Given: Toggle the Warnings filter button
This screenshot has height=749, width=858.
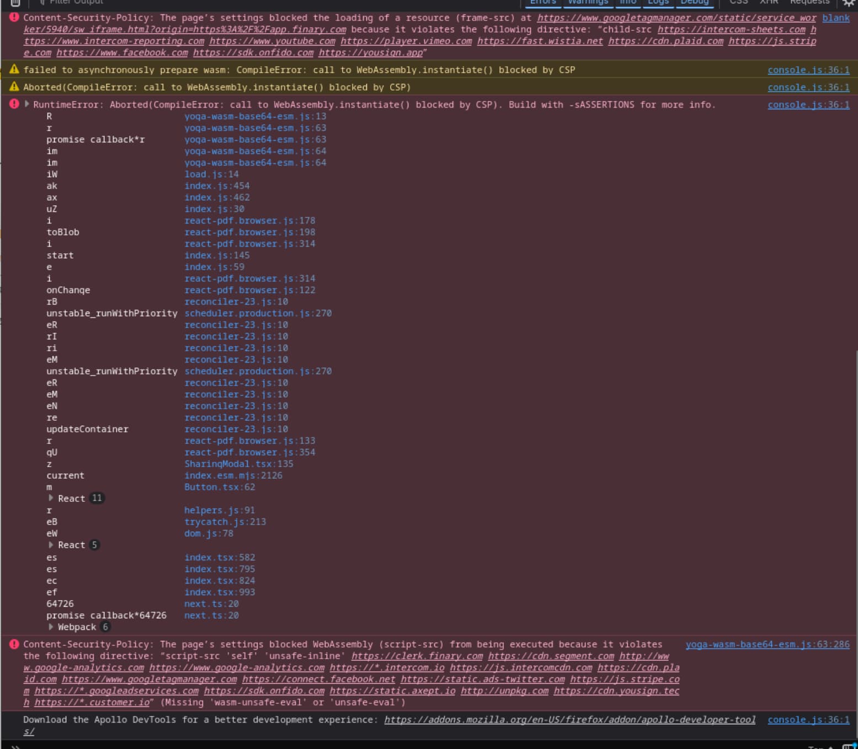Looking at the screenshot, I should [588, 3].
